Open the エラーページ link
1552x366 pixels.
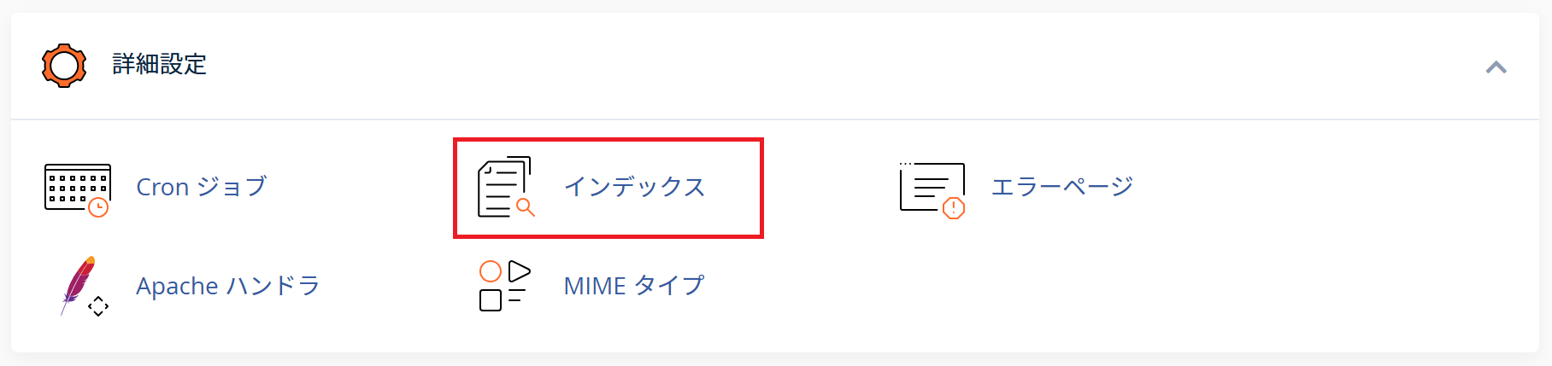1062,187
